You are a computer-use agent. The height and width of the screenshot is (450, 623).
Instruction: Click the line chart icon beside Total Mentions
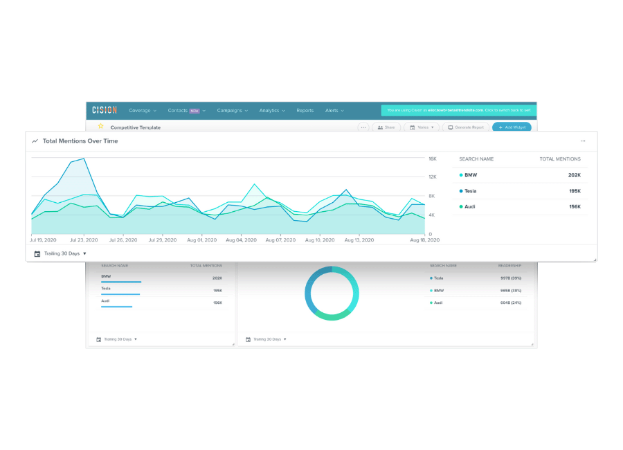35,141
